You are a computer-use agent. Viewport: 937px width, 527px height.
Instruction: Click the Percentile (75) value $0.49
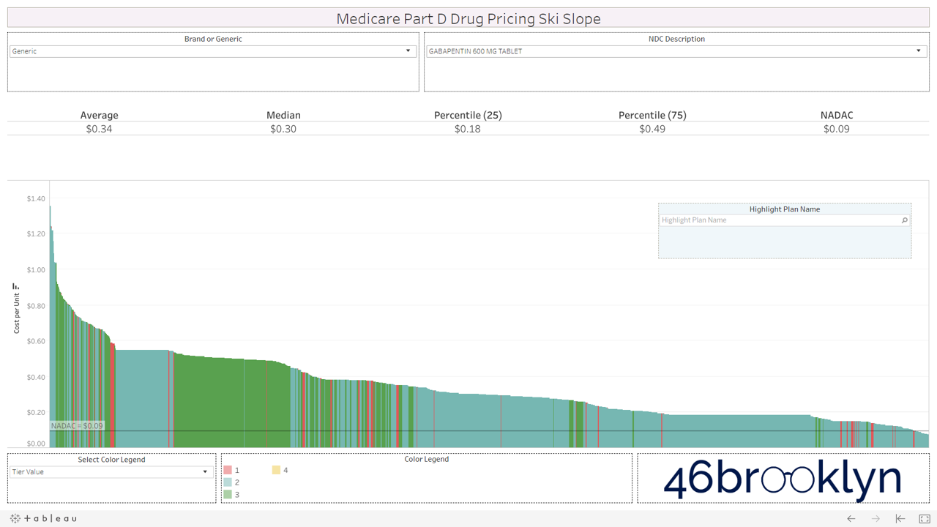(652, 129)
